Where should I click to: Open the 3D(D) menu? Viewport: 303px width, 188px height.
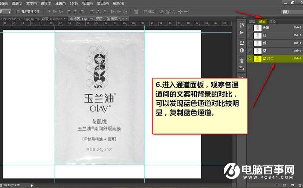click(x=74, y=4)
